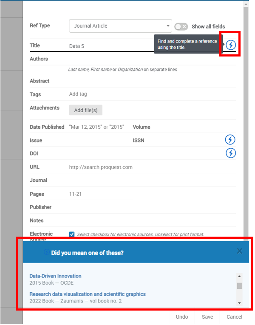Uncheck the Electronic Source checkbox

[x=72, y=234]
